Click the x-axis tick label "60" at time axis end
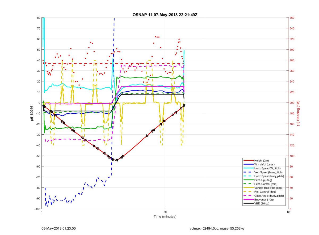This screenshot has width=319, height=235. tap(289, 212)
